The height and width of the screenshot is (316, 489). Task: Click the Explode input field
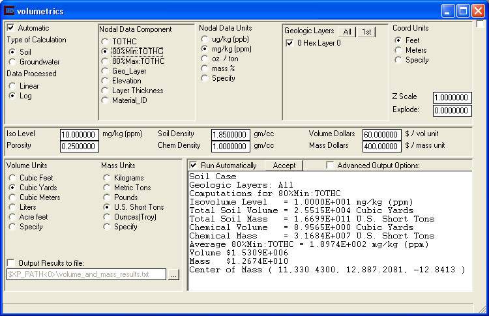pos(452,111)
